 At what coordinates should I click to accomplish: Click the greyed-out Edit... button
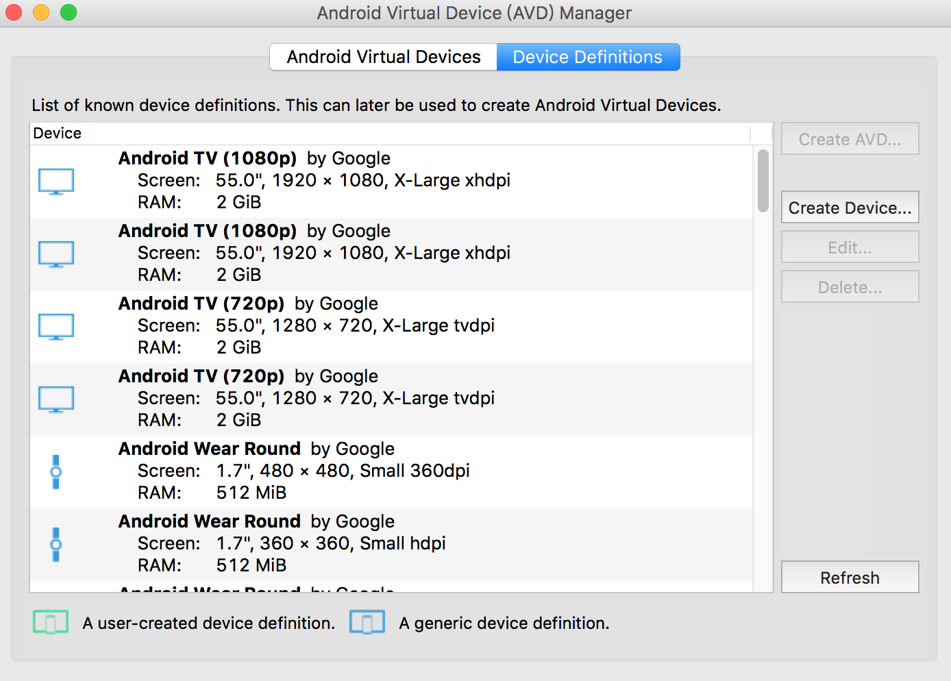850,247
